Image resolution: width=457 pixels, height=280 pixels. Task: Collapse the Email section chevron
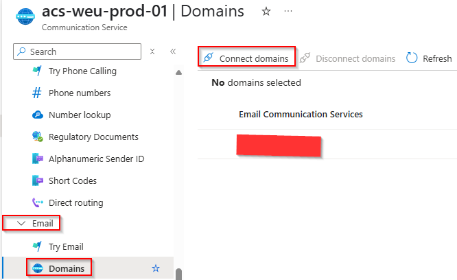(x=21, y=224)
